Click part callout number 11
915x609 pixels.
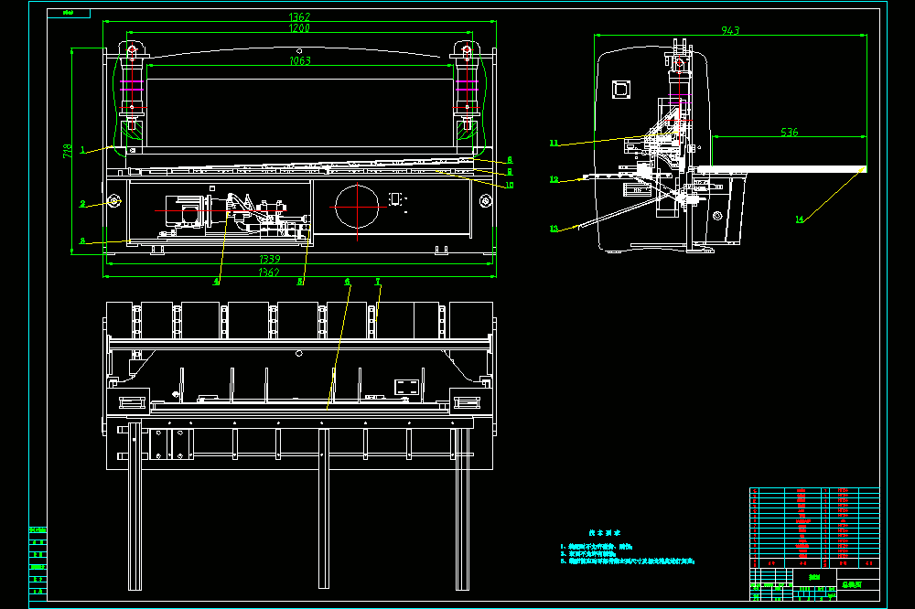tap(554, 143)
